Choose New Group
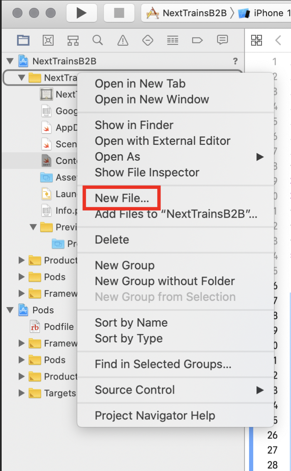Screen dimensions: 291x471 [x=125, y=265]
